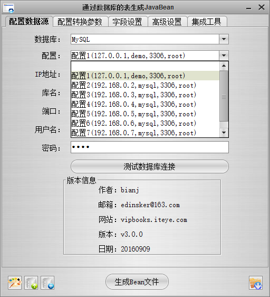Close the JavaBean generator window
Viewport: 270px width, 297px height.
(x=262, y=7)
